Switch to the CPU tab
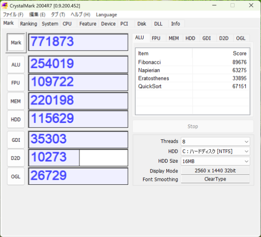 click(x=67, y=24)
